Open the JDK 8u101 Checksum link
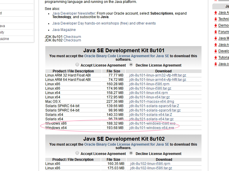 (x=72, y=37)
